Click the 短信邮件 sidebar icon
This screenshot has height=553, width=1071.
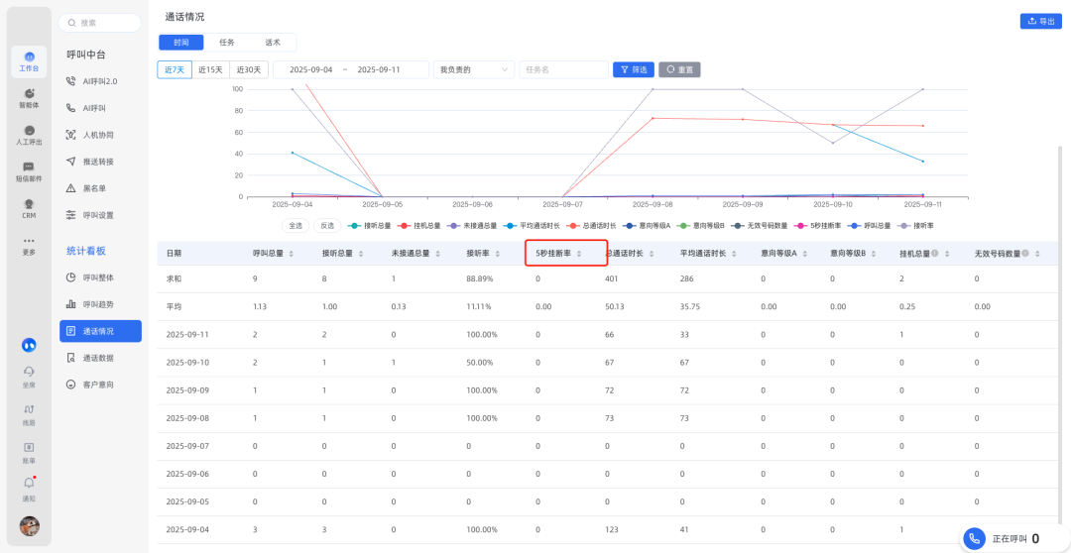[29, 171]
